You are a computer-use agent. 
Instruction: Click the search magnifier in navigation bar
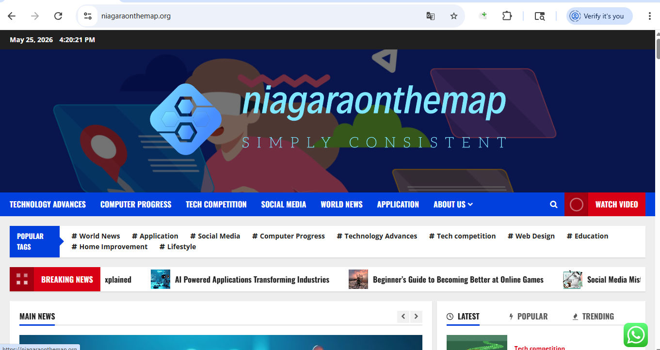(x=554, y=205)
